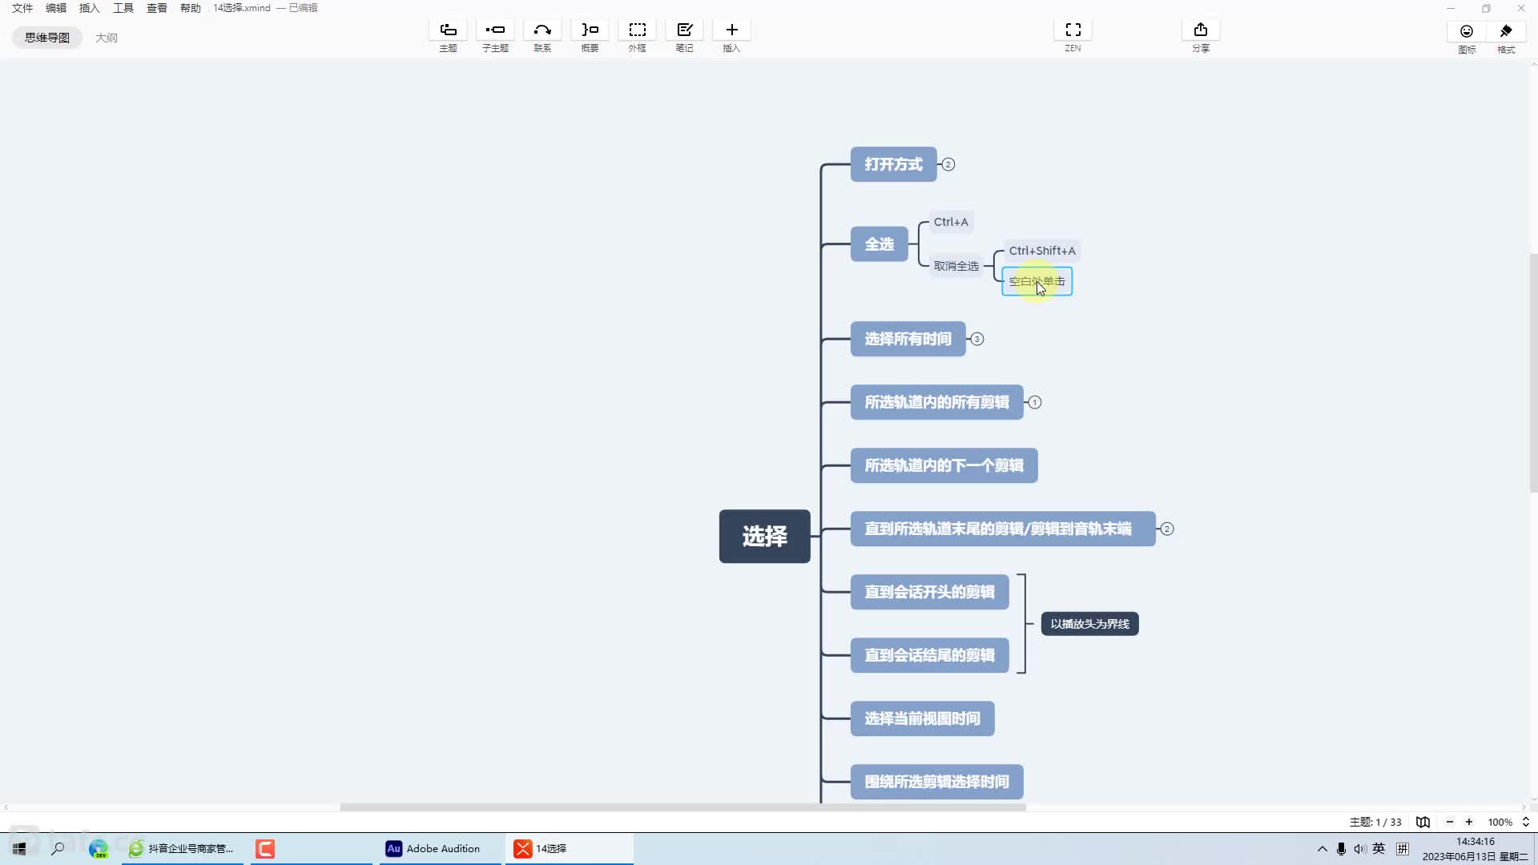Select the 直到会话结尾的剪辑 topic

point(929,655)
